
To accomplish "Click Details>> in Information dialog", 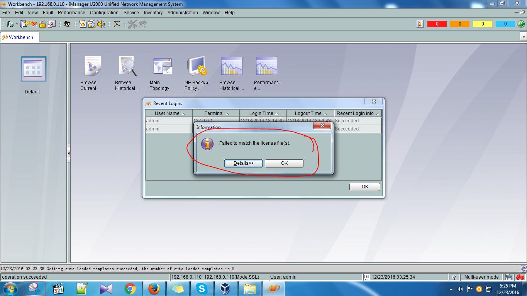I will [244, 163].
